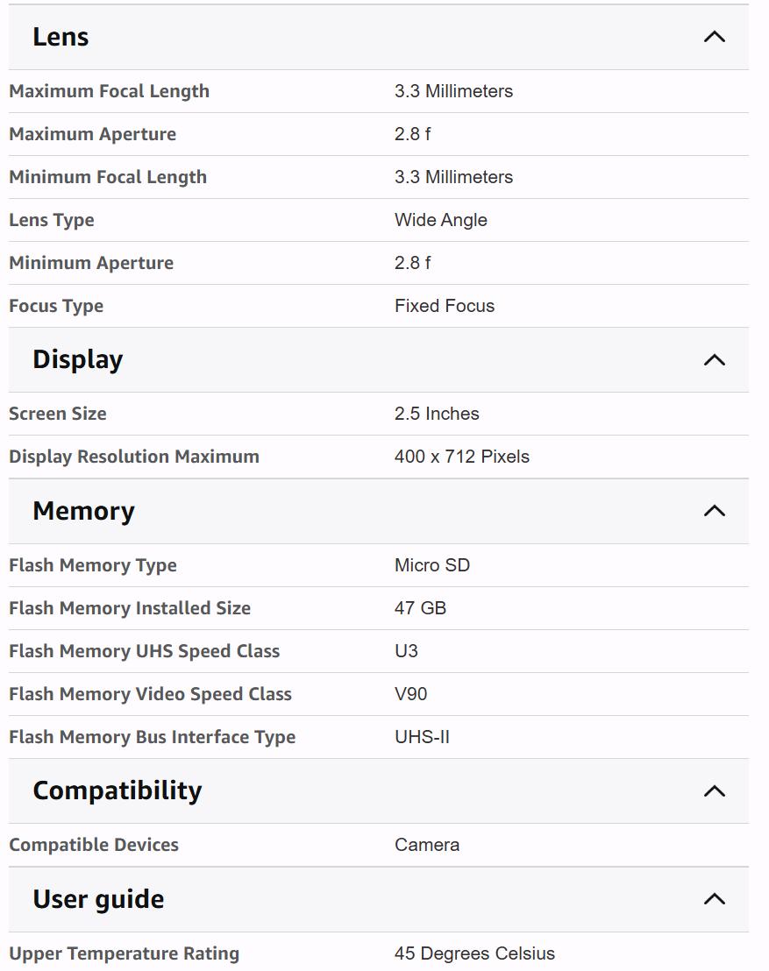The image size is (769, 971).
Task: Collapse the Lens section chevron
Action: tap(715, 37)
